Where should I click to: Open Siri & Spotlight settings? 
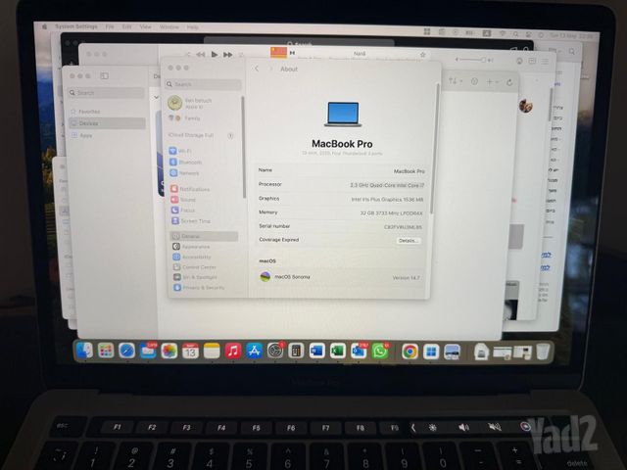pos(195,277)
